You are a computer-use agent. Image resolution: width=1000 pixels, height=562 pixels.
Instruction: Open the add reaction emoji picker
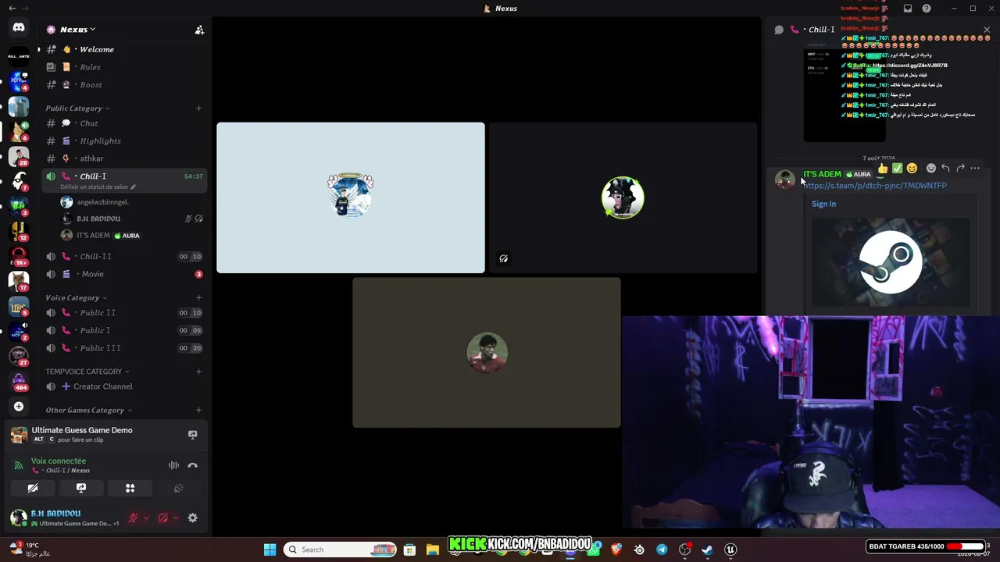930,168
